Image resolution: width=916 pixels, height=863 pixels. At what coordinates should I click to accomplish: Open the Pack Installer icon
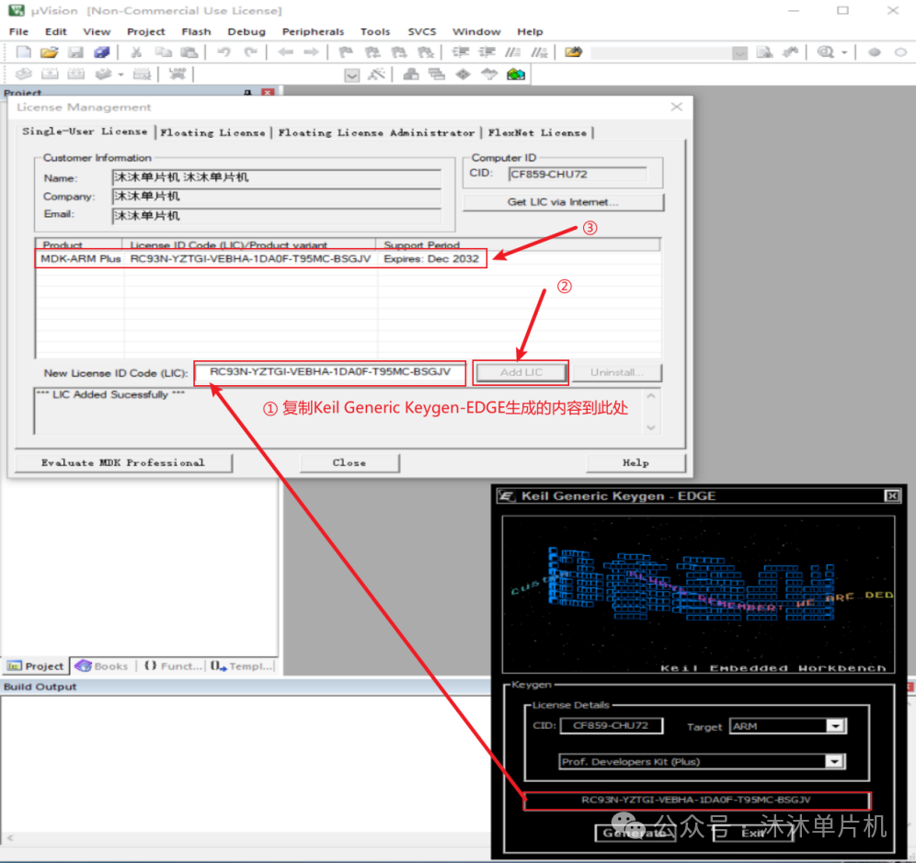click(x=516, y=74)
